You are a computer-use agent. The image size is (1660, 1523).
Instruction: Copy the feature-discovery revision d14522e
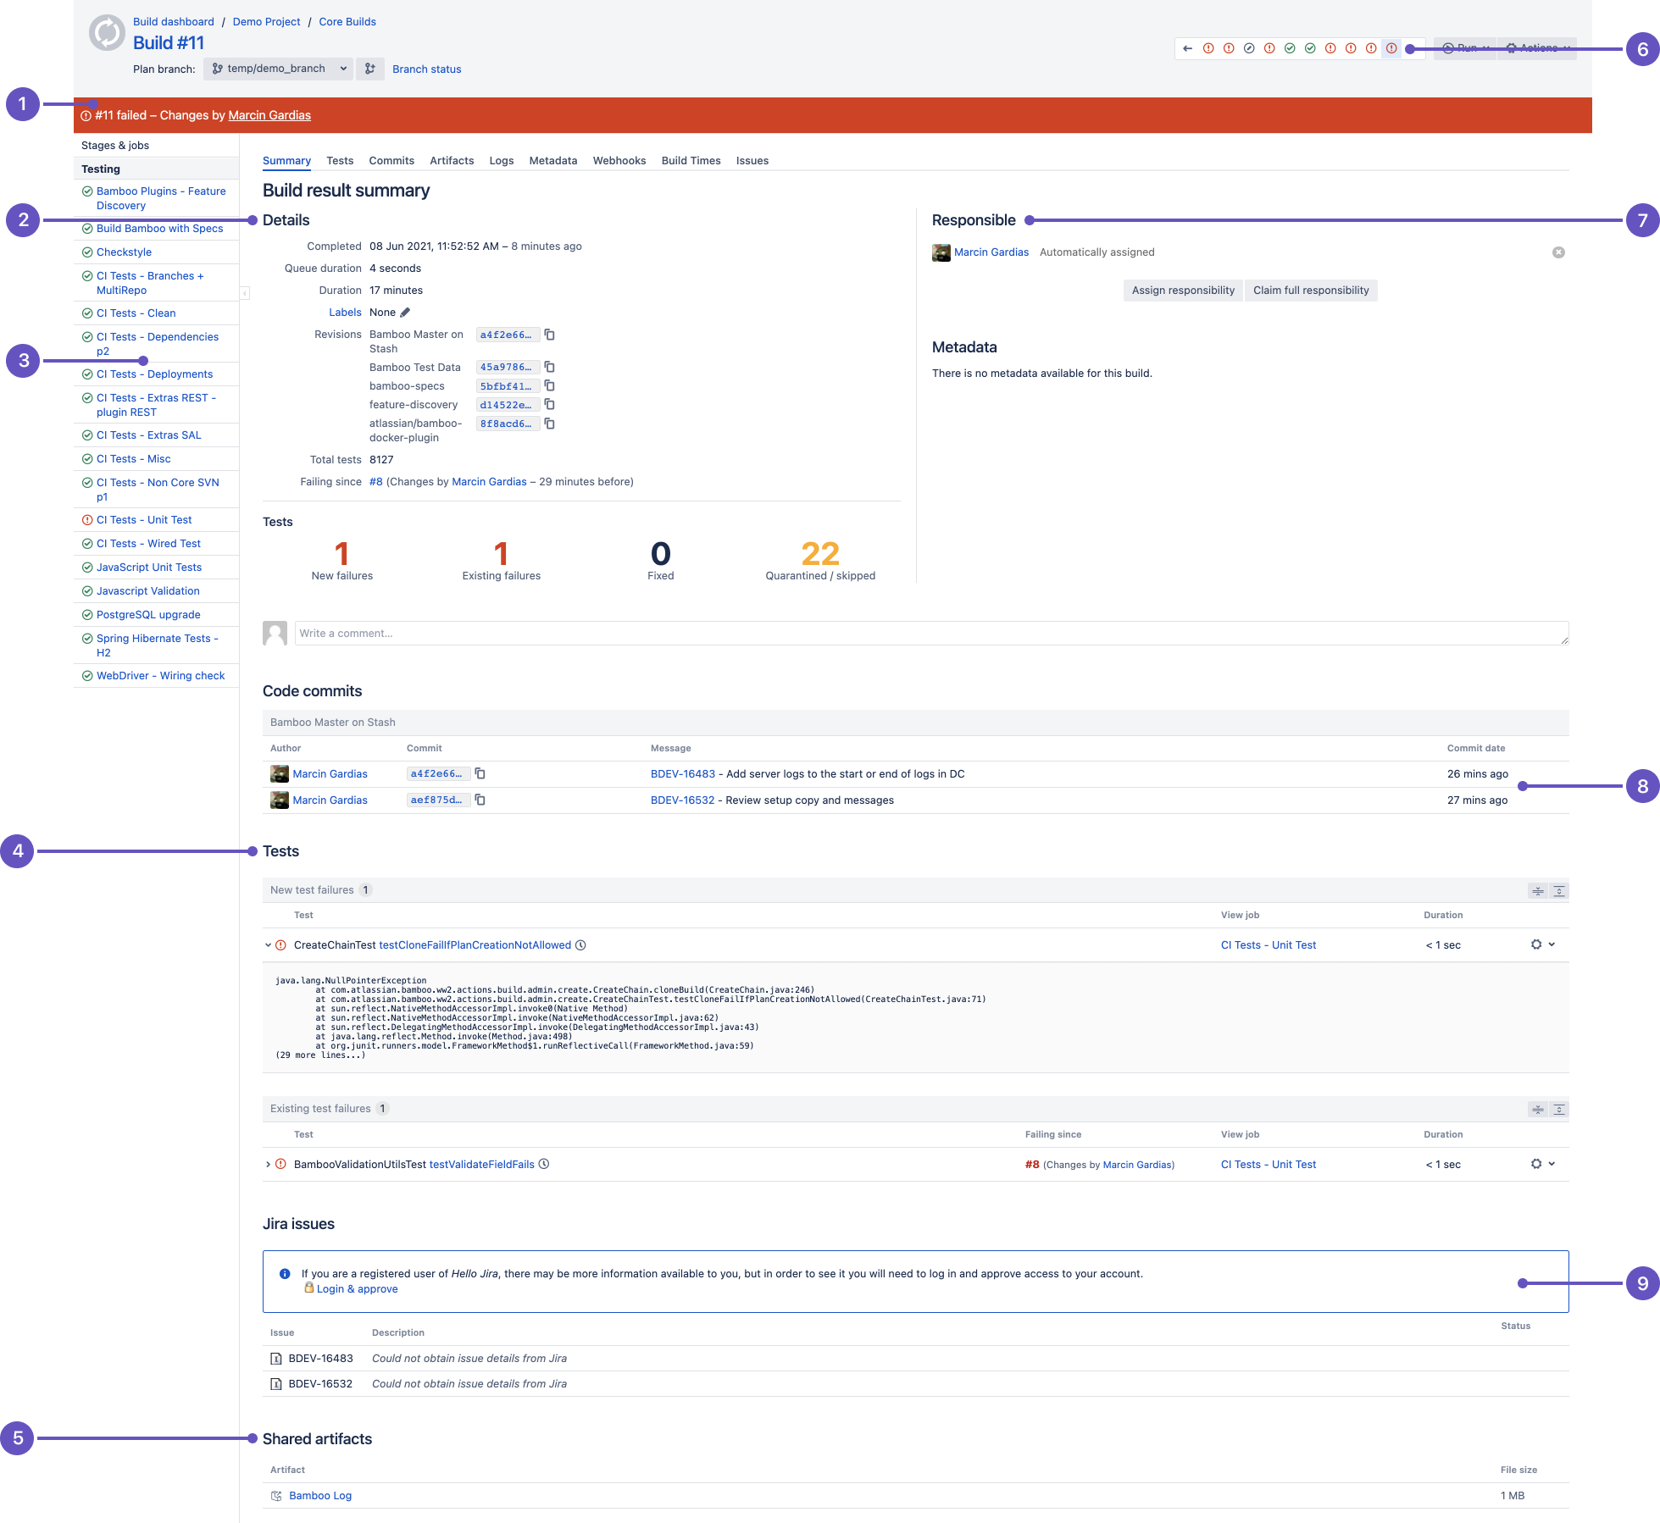tap(549, 404)
